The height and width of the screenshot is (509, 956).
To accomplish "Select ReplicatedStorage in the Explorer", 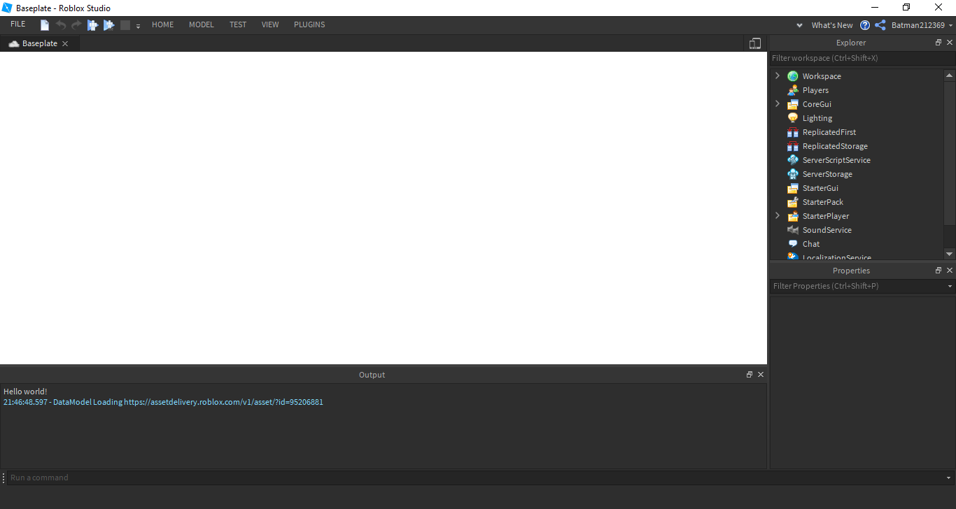I will point(835,146).
